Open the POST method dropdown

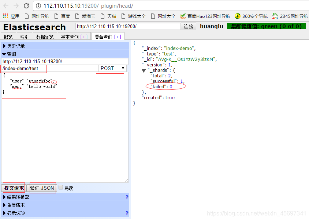pos(112,68)
